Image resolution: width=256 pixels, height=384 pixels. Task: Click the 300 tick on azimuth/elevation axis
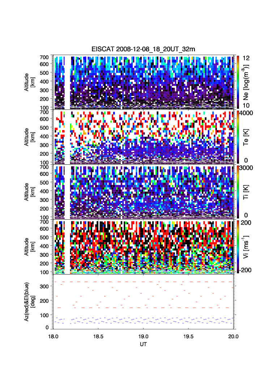pos(44,286)
